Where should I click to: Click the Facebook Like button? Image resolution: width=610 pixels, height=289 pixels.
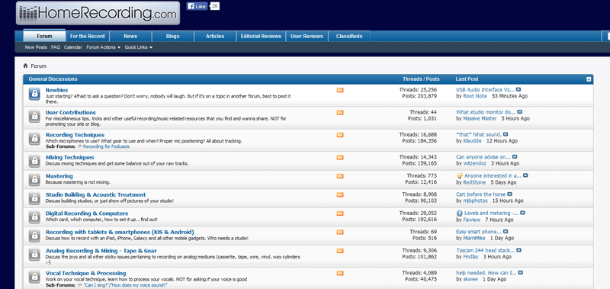click(197, 6)
